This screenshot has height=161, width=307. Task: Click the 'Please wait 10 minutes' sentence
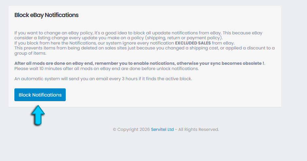tap(107, 68)
